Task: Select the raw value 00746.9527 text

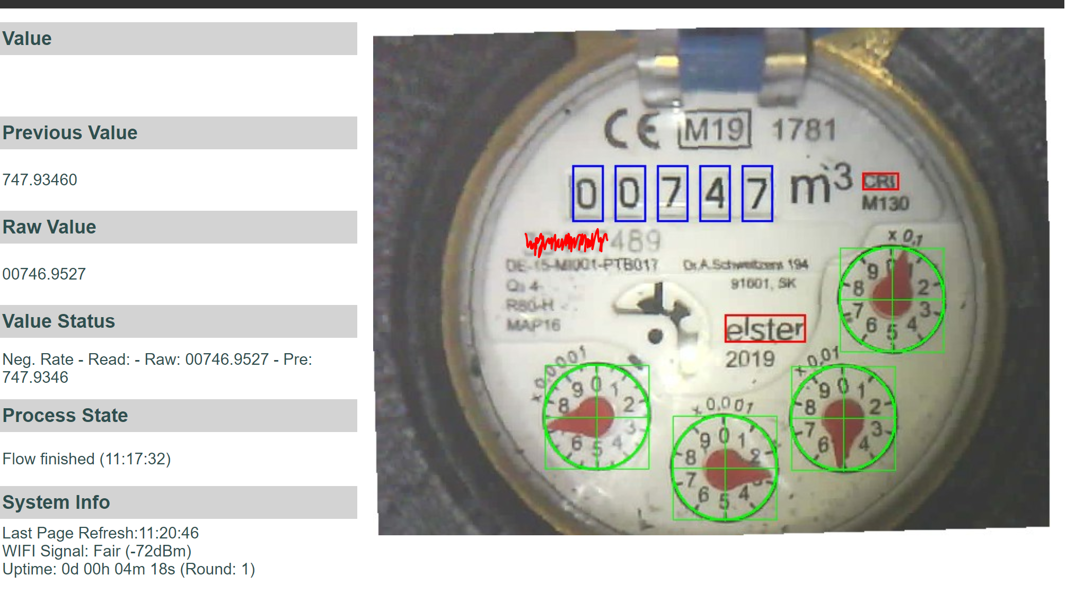Action: (x=44, y=274)
